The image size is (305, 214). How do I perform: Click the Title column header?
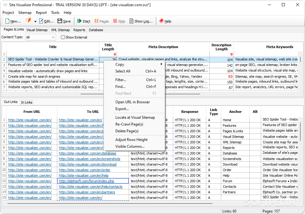point(53,47)
